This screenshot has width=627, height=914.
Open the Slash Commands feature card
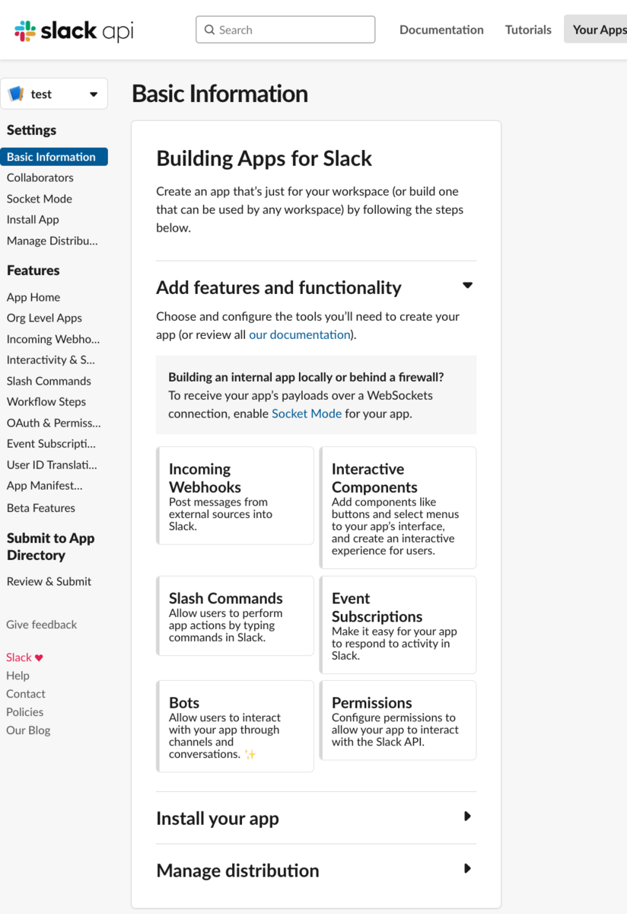click(235, 615)
